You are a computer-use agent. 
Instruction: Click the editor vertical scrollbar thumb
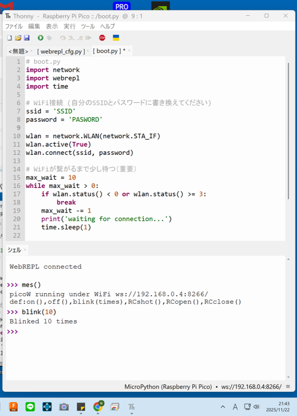click(x=288, y=131)
